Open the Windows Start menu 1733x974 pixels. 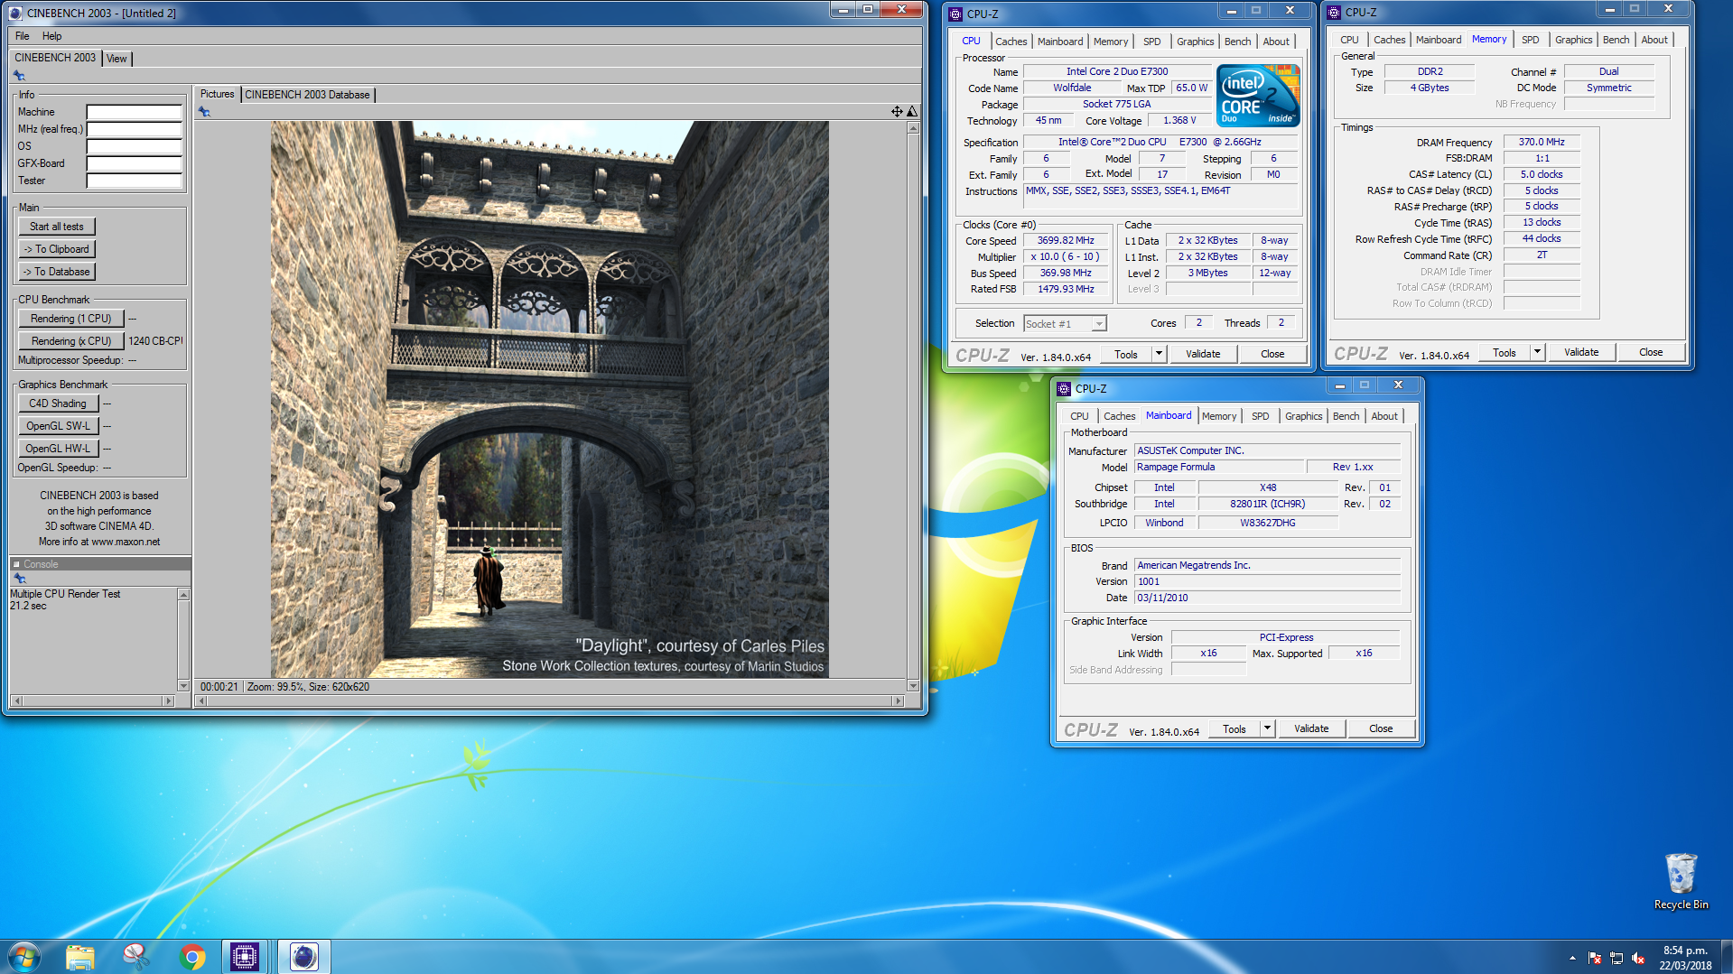pyautogui.click(x=24, y=957)
